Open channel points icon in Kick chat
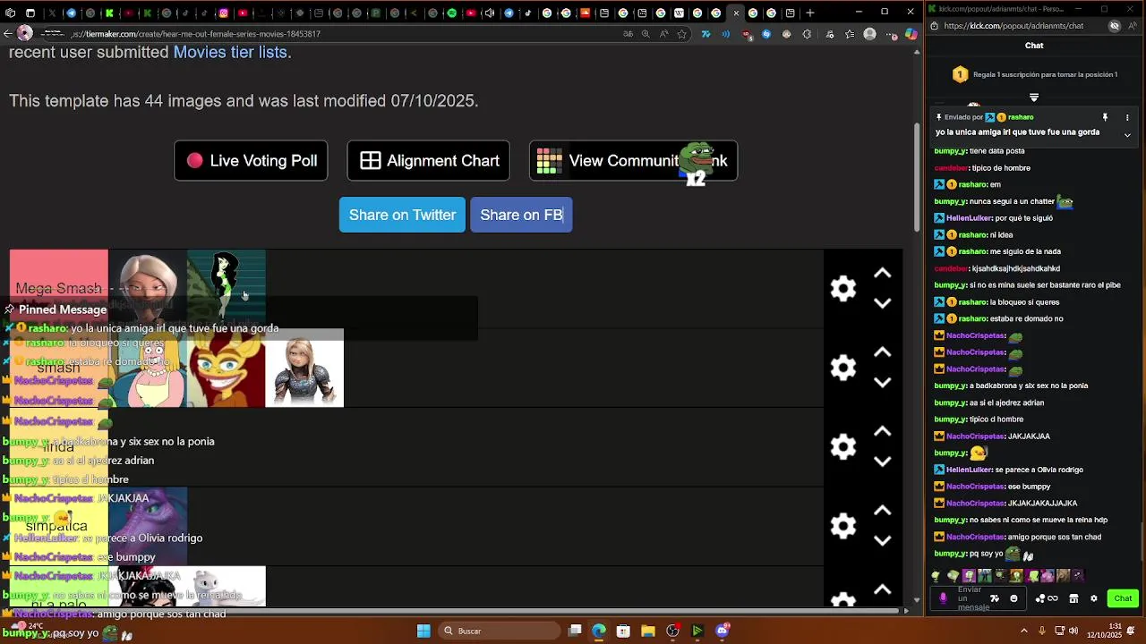Screen dimensions: 1146x644 pos(1046,598)
